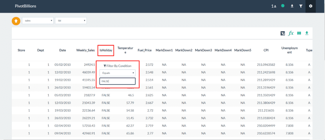Click weekly sales value 41595.55
Viewport: 325px width, 140px height.
coord(88,80)
